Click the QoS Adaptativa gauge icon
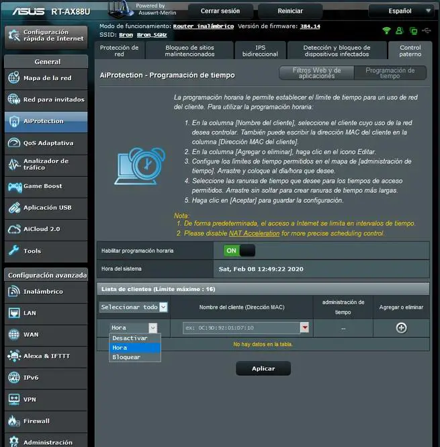The height and width of the screenshot is (447, 440). (x=13, y=143)
